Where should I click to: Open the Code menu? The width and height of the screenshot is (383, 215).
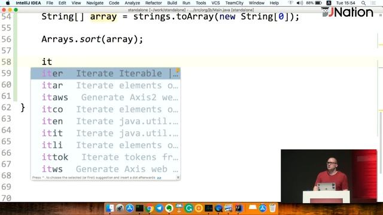tap(114, 3)
